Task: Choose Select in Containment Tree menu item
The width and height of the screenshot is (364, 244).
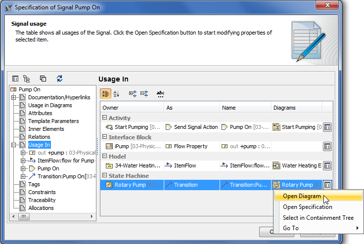Action: click(318, 217)
